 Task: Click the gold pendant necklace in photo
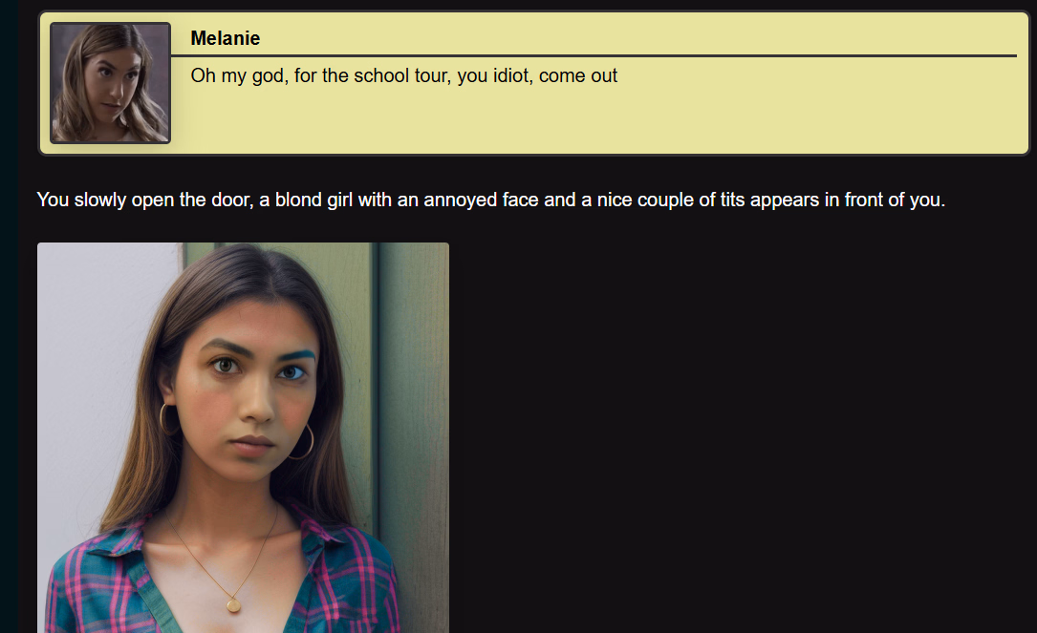point(233,604)
